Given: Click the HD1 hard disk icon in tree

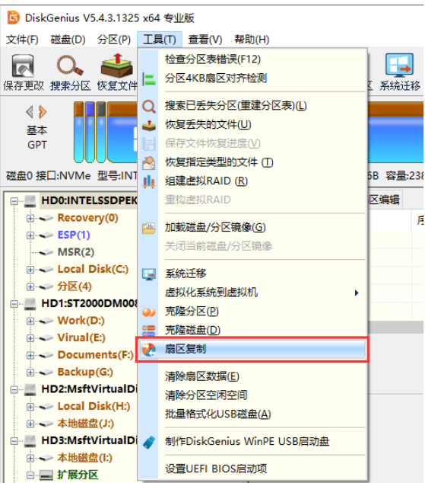Looking at the screenshot, I should (30, 304).
